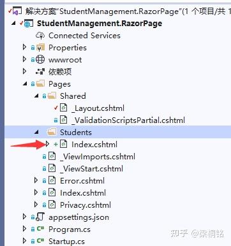Screen dimensions: 231x246
Task: Click the red checkmark beside _Layout.cshtml
Action: coord(56,108)
